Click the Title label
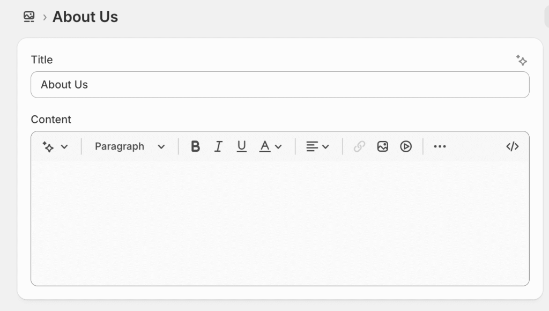Screen dimensions: 549x311 [42, 60]
